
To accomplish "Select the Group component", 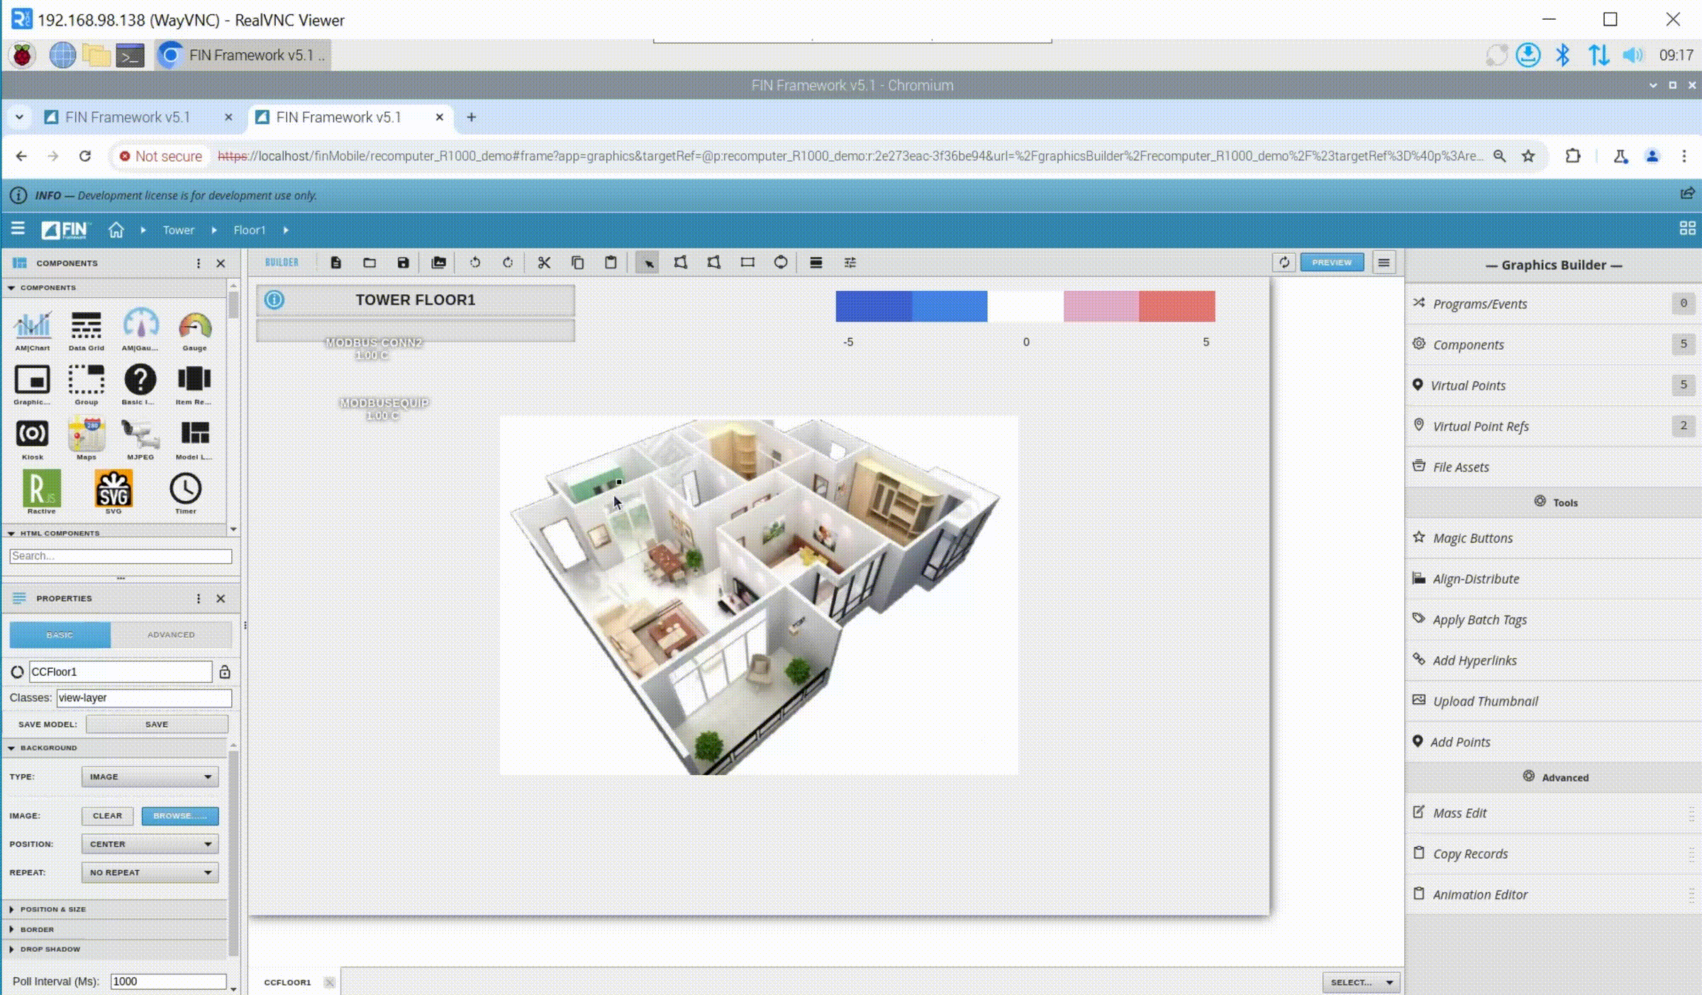I will click(87, 384).
